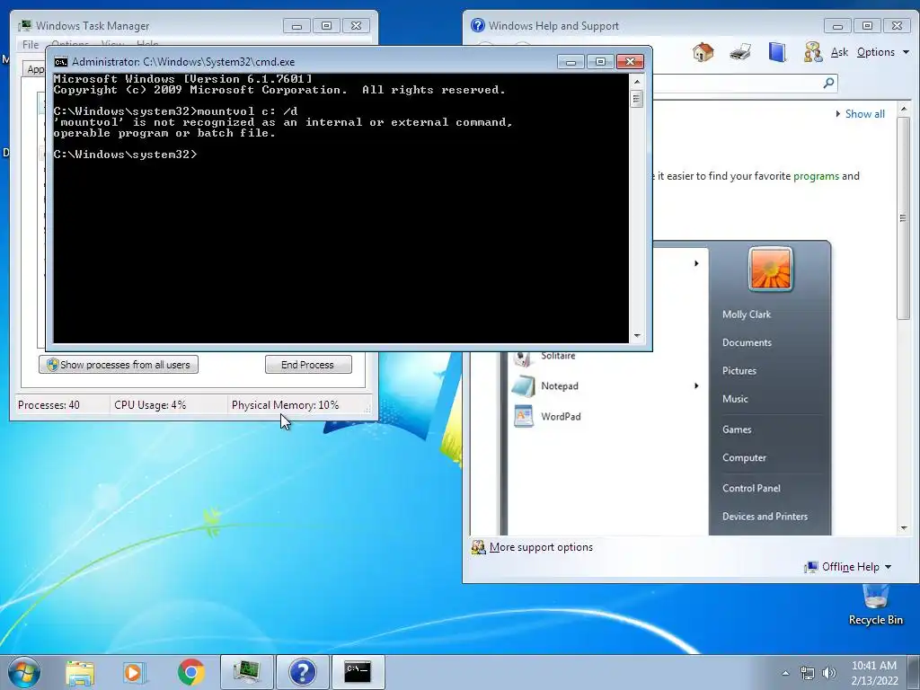920x690 pixels.
Task: Click the Applications tab in Task Manager
Action: click(x=35, y=69)
